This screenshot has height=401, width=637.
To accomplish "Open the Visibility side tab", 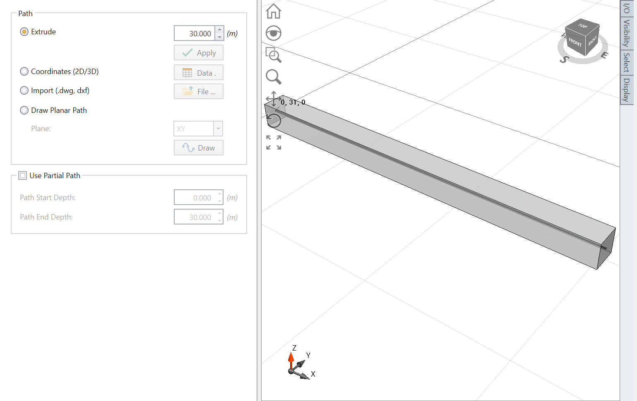I will coord(627,33).
